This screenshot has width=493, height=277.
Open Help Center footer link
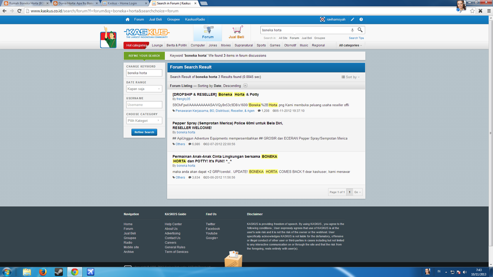click(173, 224)
